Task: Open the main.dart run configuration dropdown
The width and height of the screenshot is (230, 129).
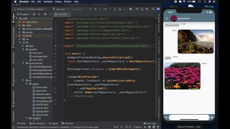Action: pyautogui.click(x=61, y=9)
